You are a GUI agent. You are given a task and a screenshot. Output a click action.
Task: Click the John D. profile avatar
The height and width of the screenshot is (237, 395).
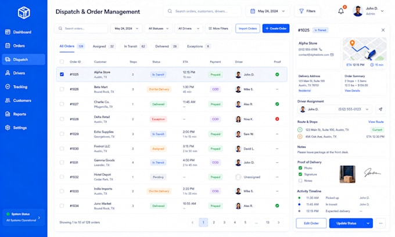tap(358, 11)
